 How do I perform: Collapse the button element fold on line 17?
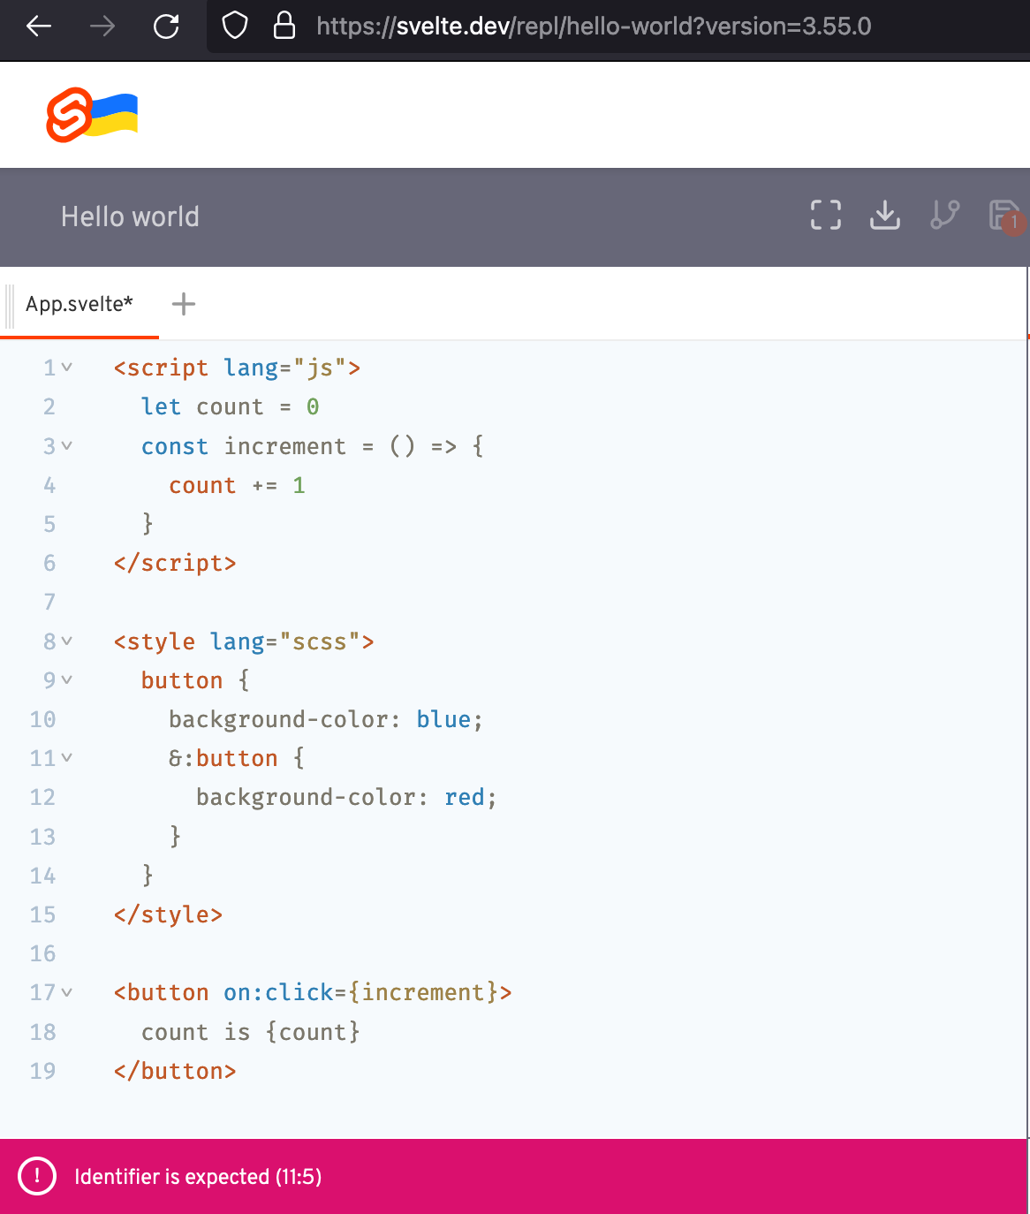67,993
